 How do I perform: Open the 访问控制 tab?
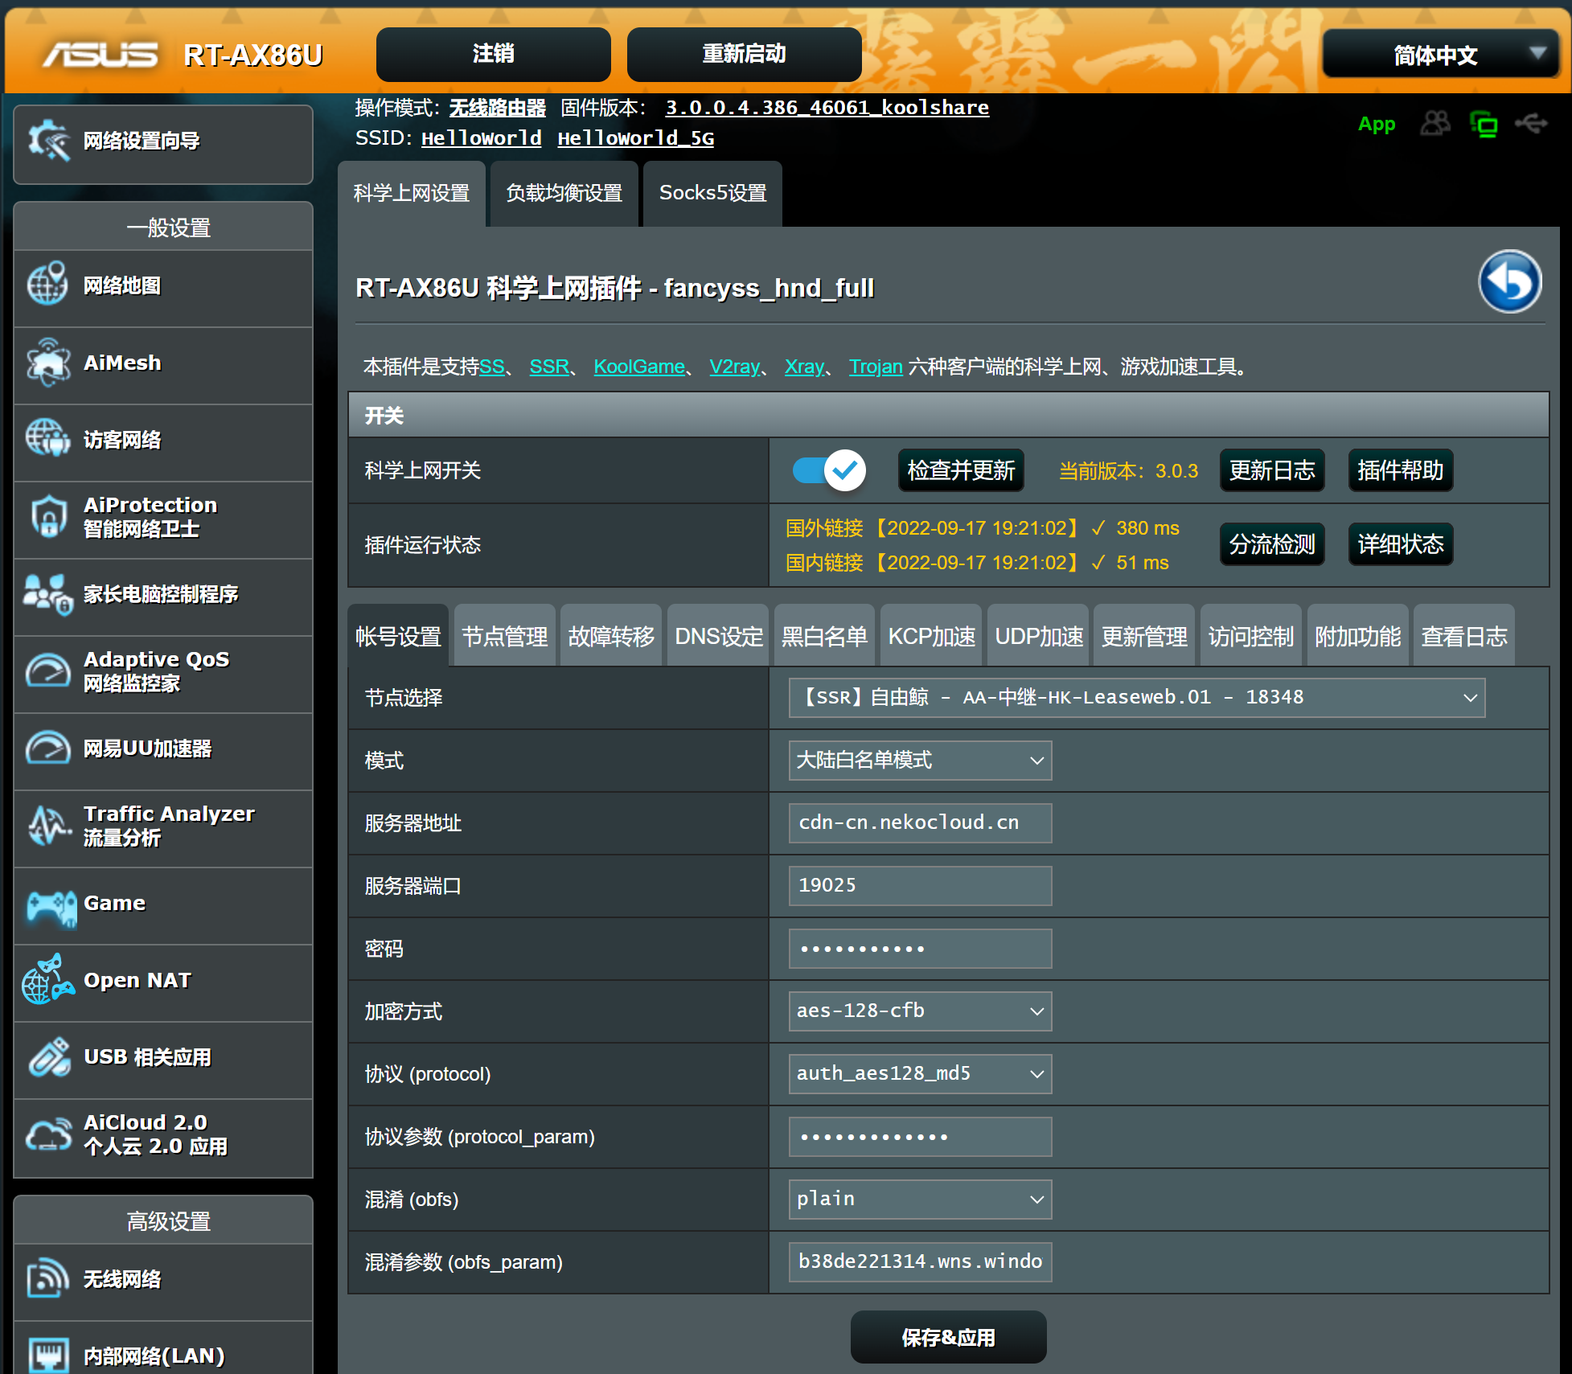click(x=1251, y=636)
